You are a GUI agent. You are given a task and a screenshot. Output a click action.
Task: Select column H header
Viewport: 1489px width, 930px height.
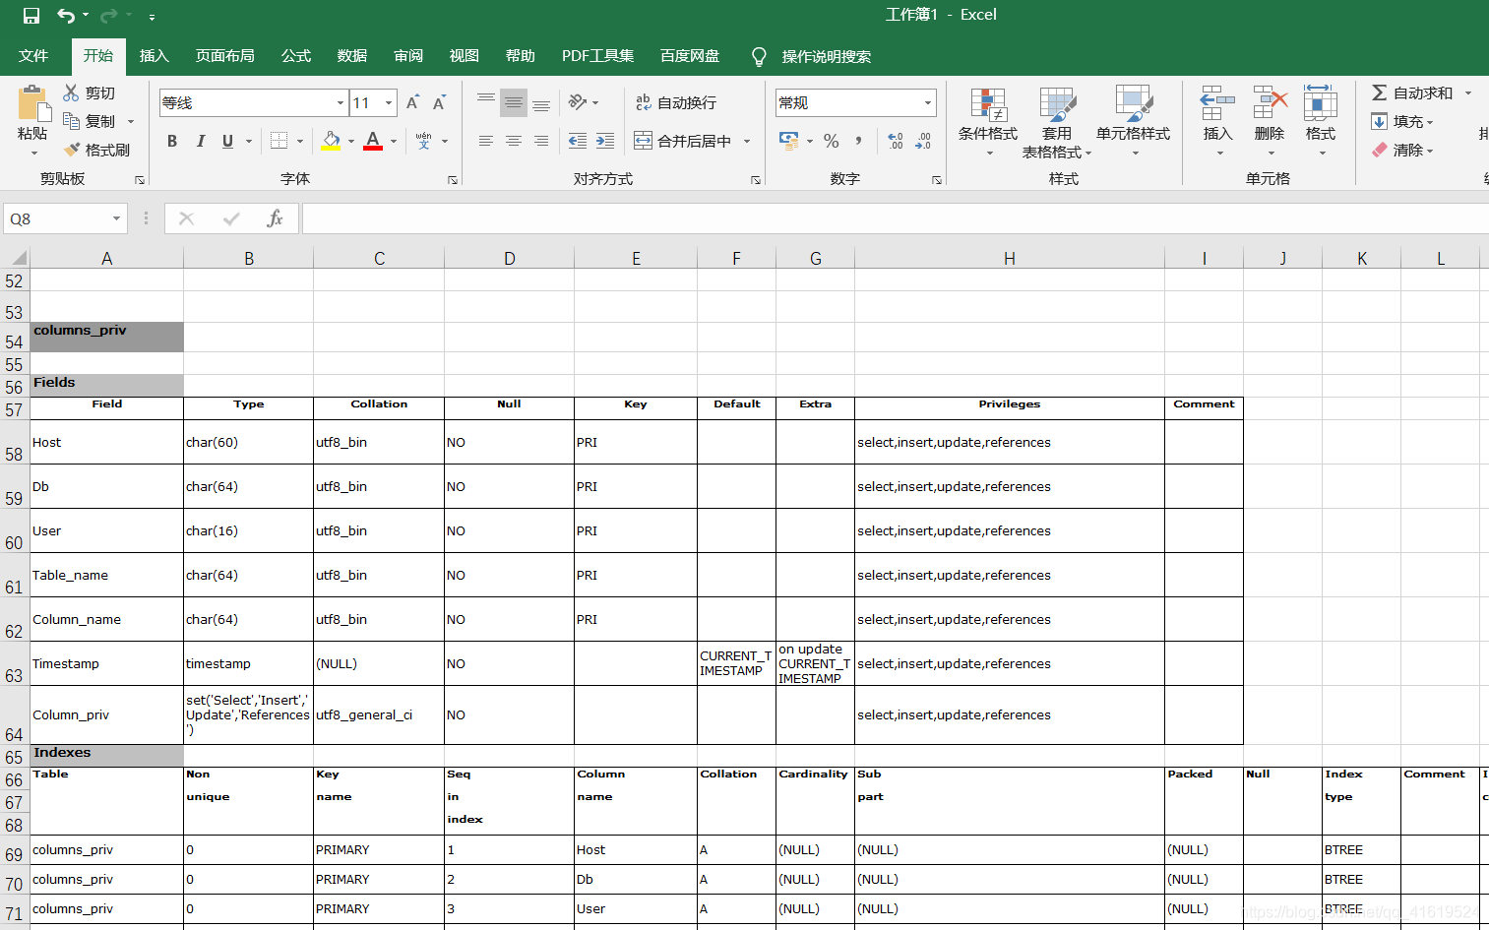1010,258
